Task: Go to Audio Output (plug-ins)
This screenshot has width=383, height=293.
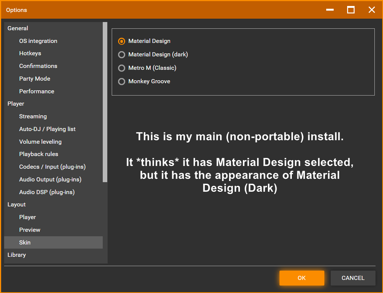Action: click(x=50, y=180)
